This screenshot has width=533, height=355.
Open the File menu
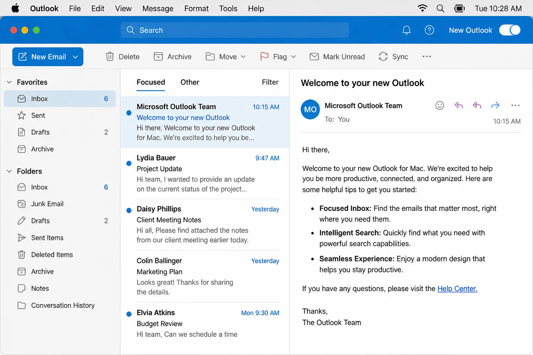(75, 8)
